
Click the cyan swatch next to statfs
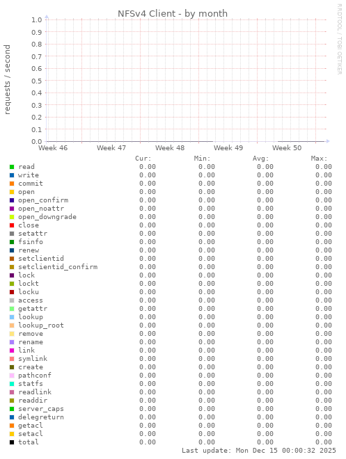pos(12,384)
